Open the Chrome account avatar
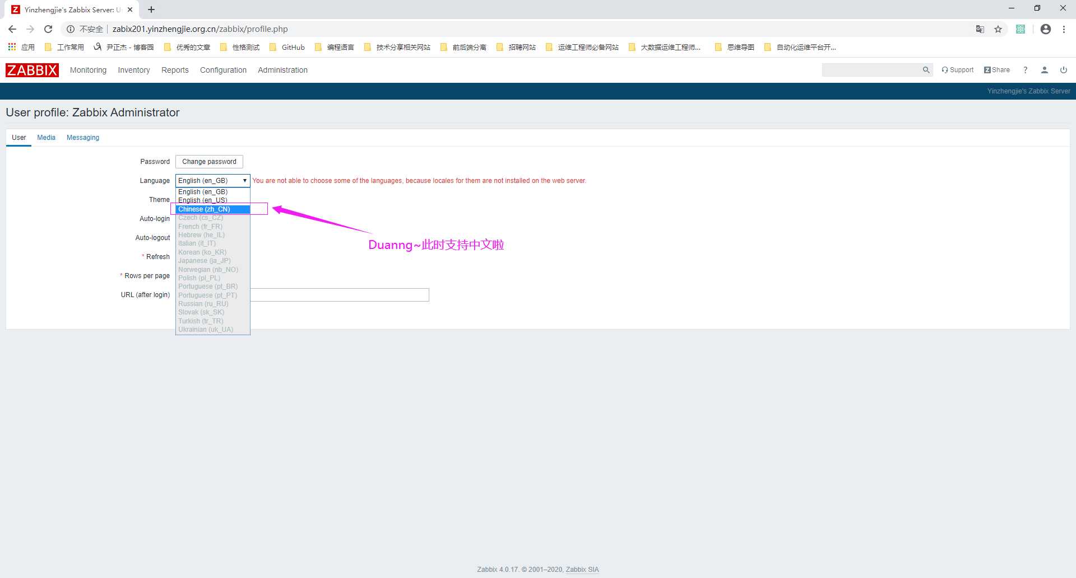Screen dimensions: 1076x578 (x=1045, y=29)
